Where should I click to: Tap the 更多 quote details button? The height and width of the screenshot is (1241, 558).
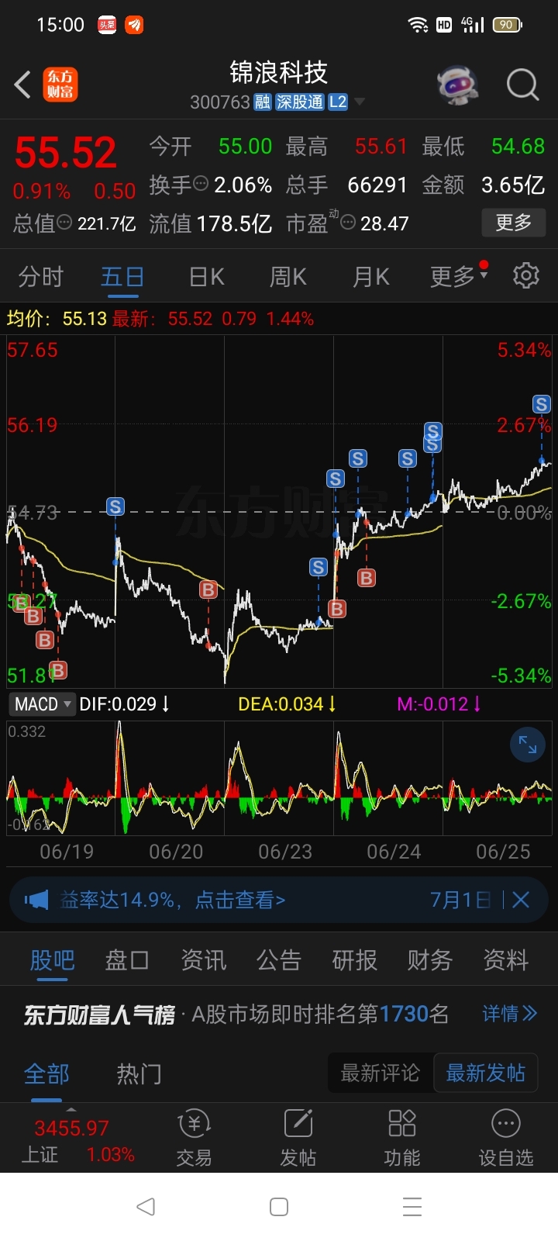[514, 223]
